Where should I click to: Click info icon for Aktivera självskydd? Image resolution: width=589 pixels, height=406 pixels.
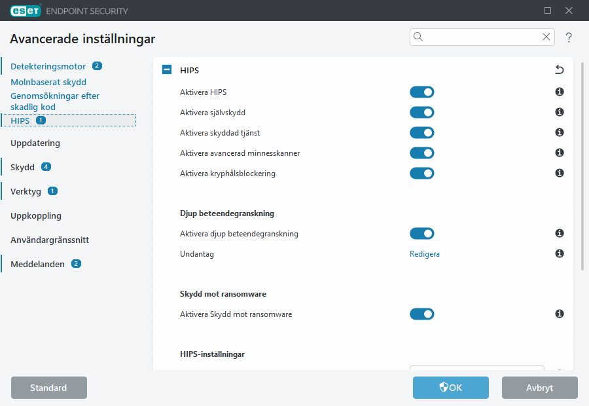coord(560,113)
